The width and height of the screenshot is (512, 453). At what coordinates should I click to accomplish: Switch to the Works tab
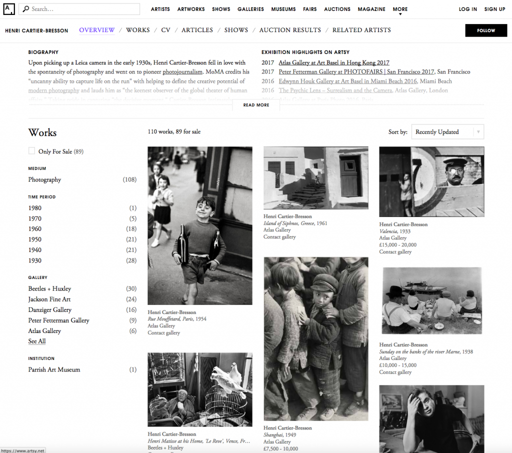138,30
